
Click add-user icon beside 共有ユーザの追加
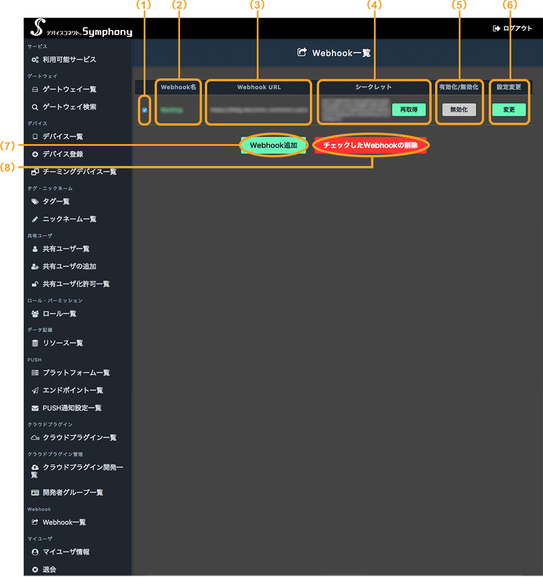(x=35, y=266)
